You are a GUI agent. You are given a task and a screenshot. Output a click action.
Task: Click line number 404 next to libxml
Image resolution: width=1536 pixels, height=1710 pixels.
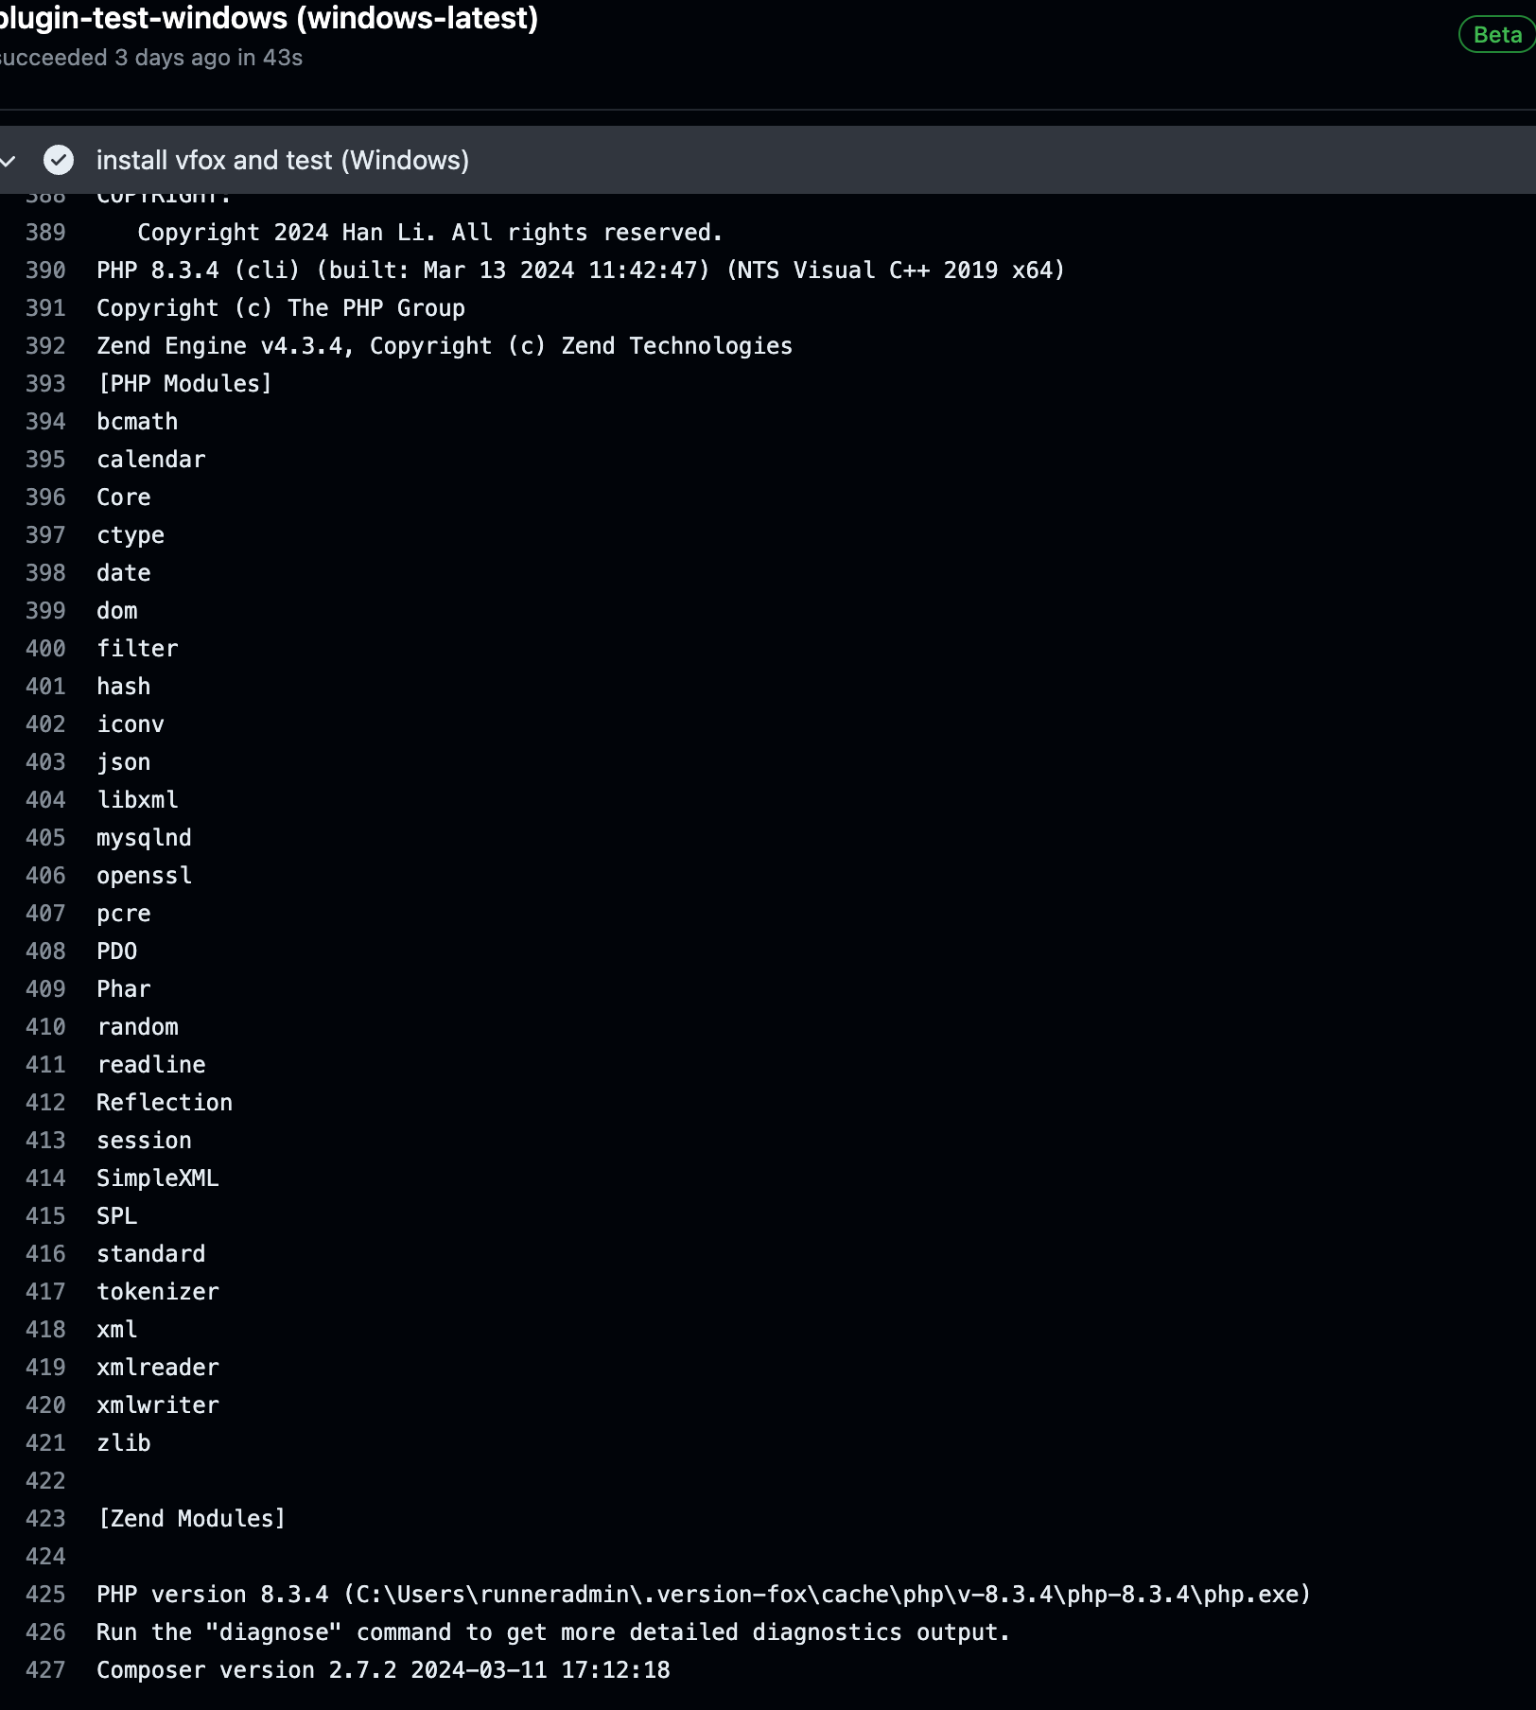(44, 799)
